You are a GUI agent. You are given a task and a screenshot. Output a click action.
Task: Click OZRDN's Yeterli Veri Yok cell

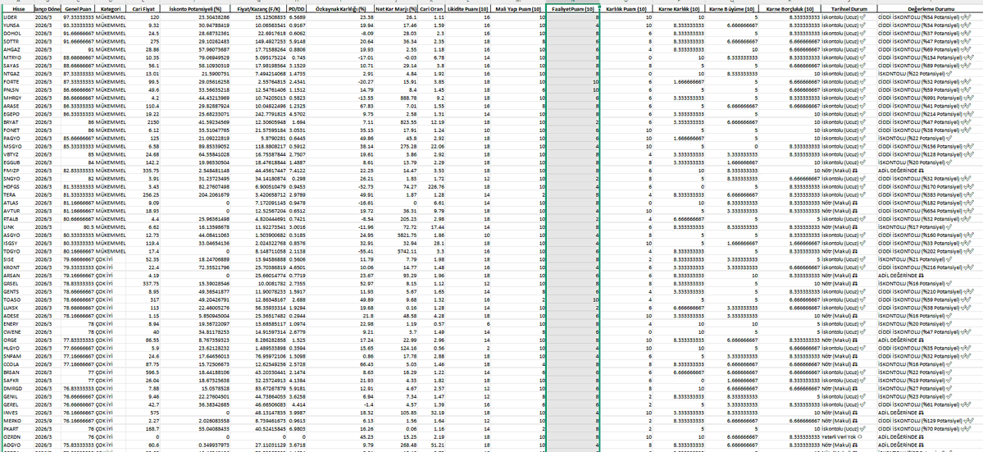point(849,436)
